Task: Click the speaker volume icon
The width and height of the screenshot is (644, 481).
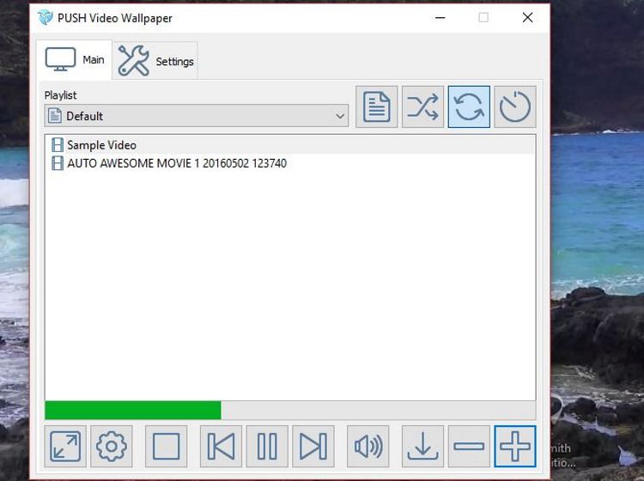Action: [x=368, y=447]
